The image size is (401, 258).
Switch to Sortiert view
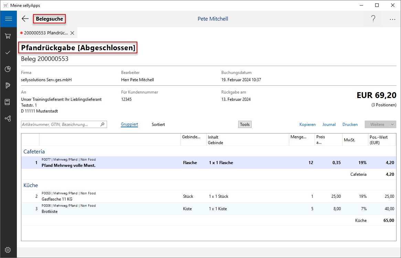pyautogui.click(x=158, y=125)
